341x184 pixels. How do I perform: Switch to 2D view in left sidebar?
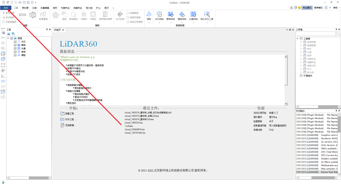[x=3, y=81]
